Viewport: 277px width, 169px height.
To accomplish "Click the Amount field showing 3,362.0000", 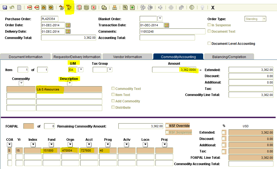I will coord(174,70).
